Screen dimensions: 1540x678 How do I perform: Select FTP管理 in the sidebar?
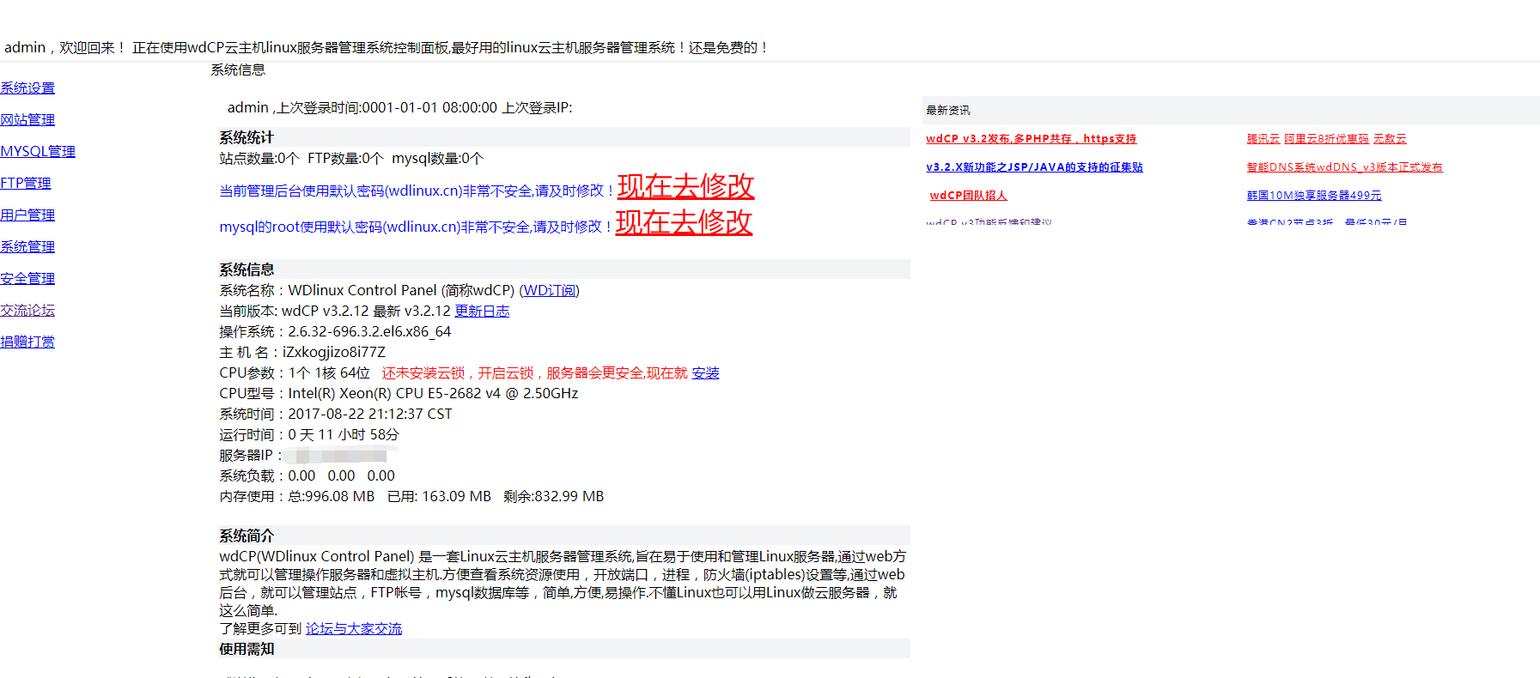26,184
